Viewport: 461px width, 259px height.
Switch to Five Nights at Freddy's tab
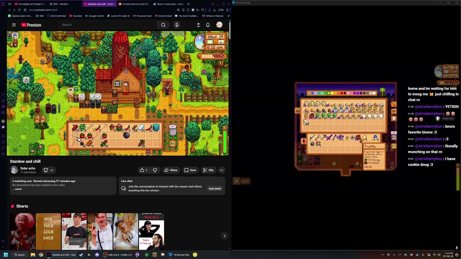point(30,4)
